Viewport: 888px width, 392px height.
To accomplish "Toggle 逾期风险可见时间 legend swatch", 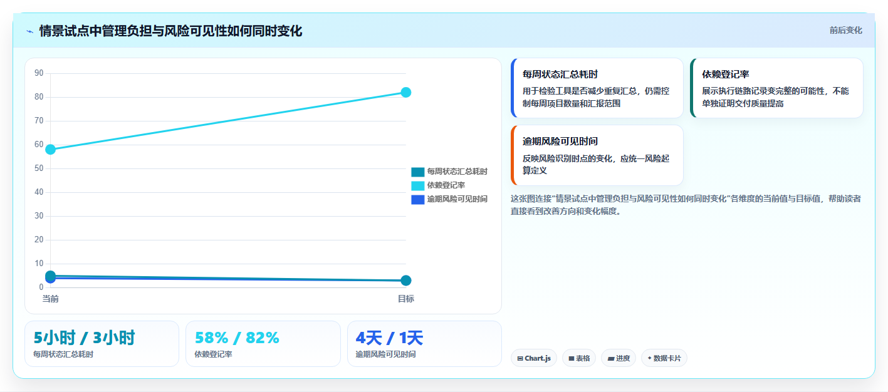I will pos(417,199).
